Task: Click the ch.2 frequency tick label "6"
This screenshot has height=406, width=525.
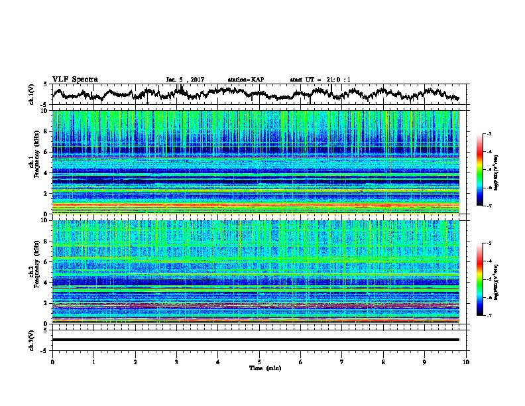Action: coord(46,262)
